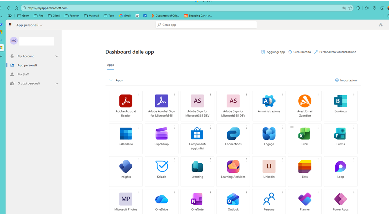Open Componenti aggiuntivi app
The image size is (389, 214).
[197, 138]
